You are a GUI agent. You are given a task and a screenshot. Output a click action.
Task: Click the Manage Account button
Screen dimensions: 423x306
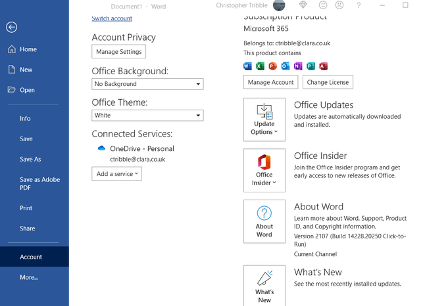click(270, 82)
